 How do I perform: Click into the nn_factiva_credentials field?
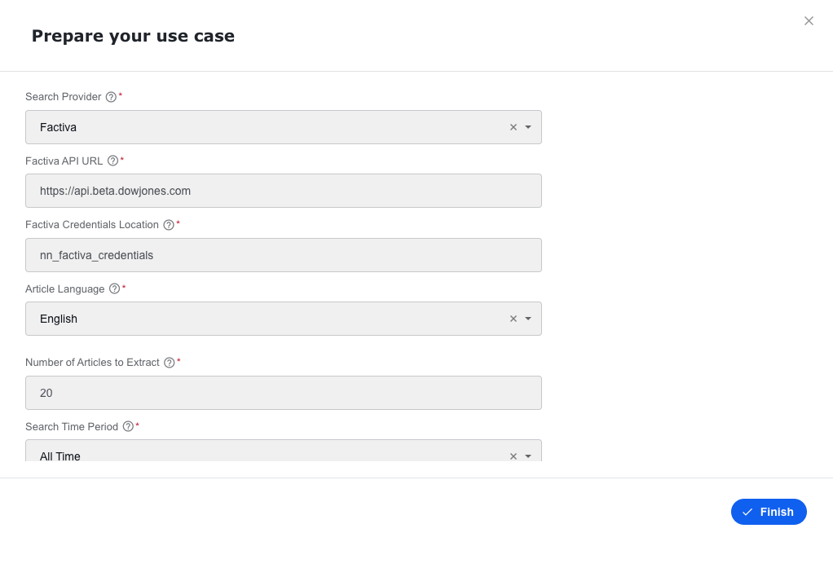pos(284,255)
